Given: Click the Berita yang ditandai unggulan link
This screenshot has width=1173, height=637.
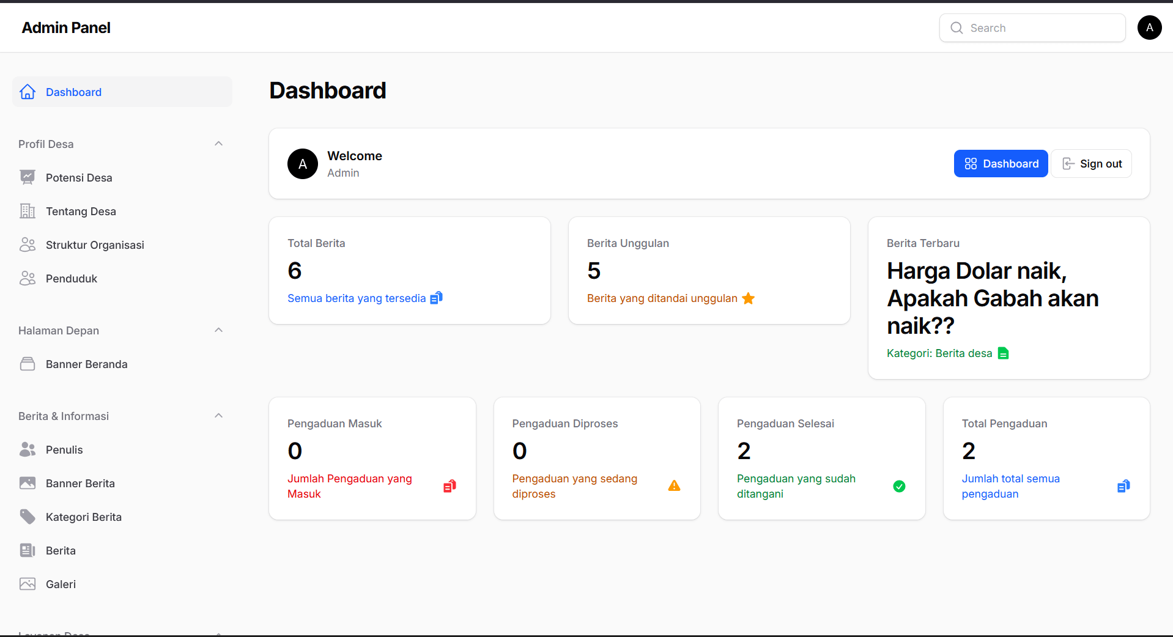Looking at the screenshot, I should tap(662, 298).
